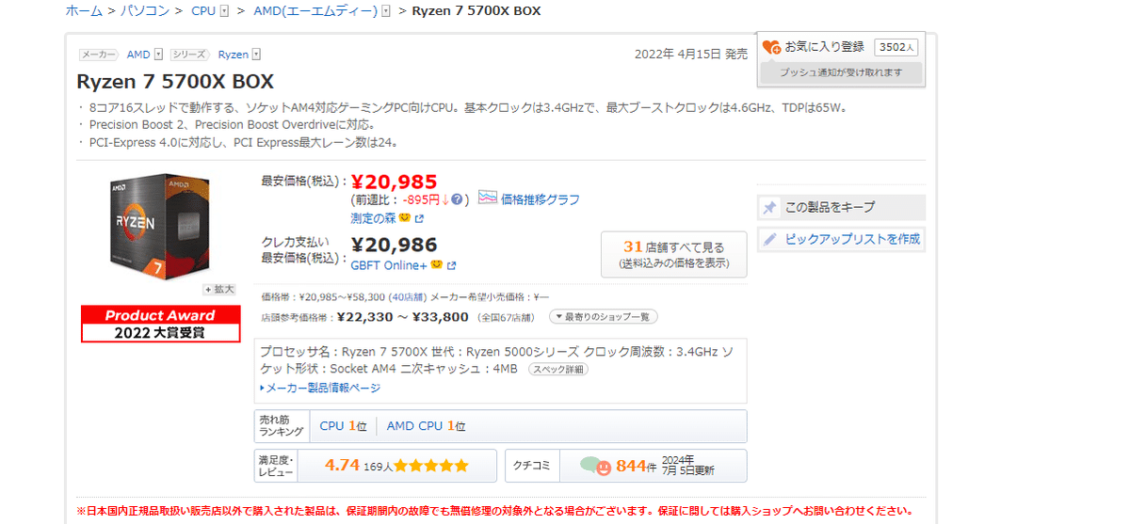The width and height of the screenshot is (1130, 524).
Task: Click 2022年 4月15日 発売 release date
Action: (x=692, y=55)
